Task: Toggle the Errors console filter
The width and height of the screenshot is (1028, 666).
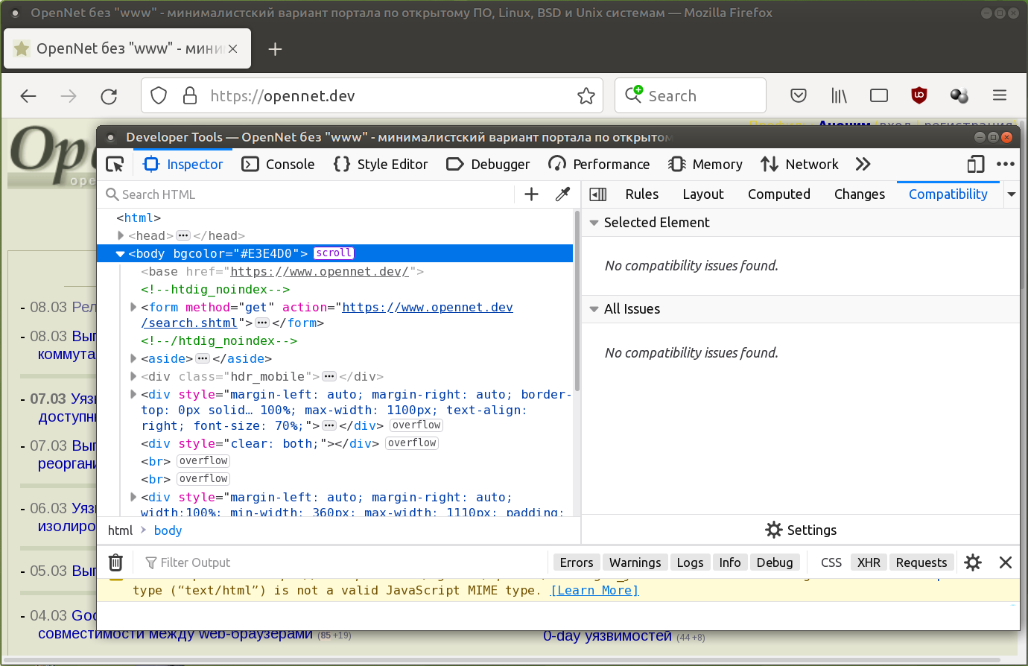Action: [576, 562]
